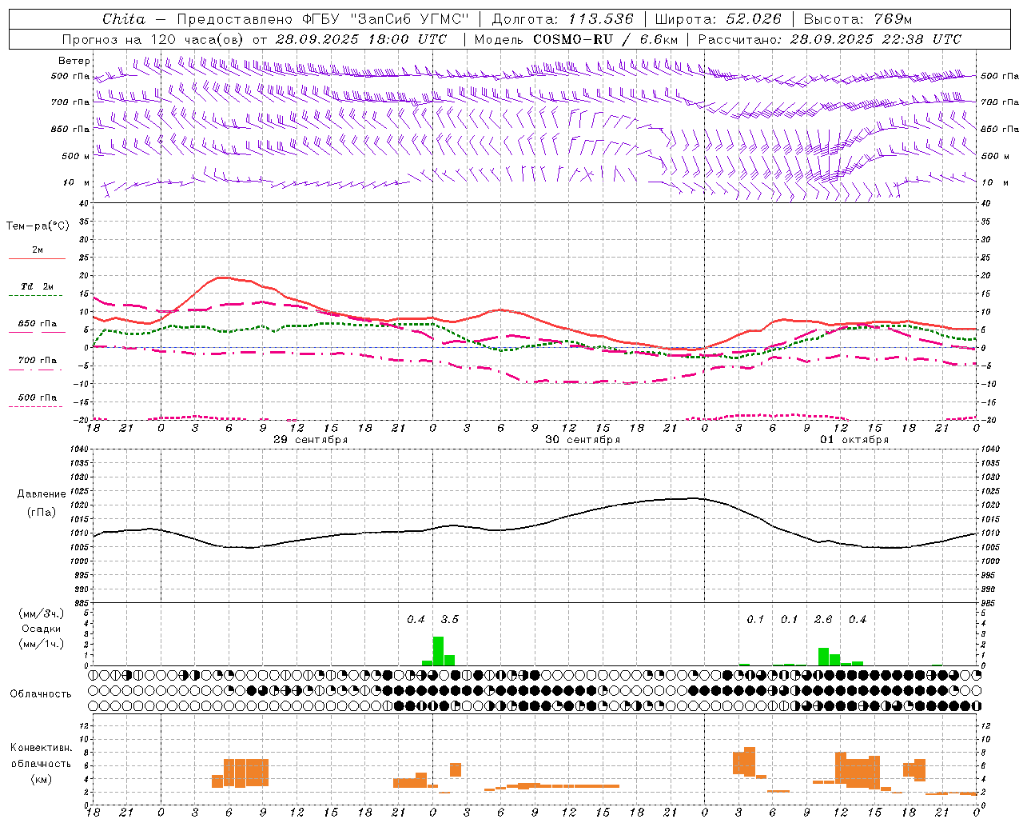Click the 'Давление' pressure panel label
Viewport: 1023px width, 819px height.
tap(42, 494)
